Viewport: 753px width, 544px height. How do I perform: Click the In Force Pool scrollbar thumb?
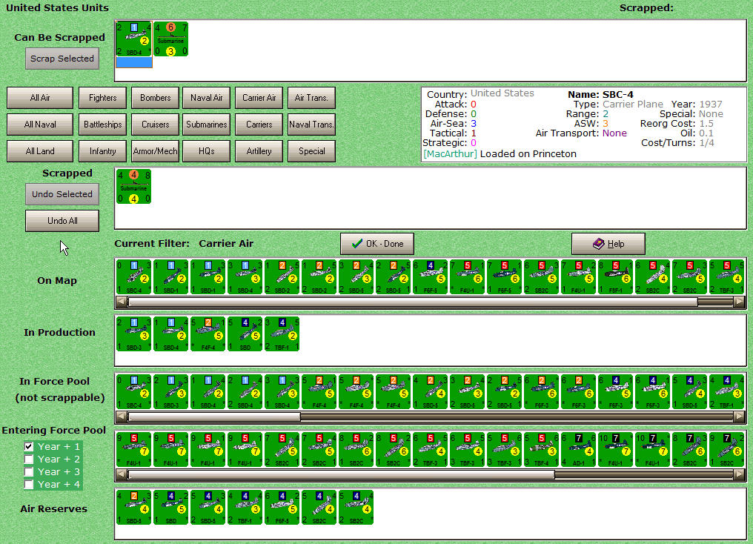tap(214, 417)
